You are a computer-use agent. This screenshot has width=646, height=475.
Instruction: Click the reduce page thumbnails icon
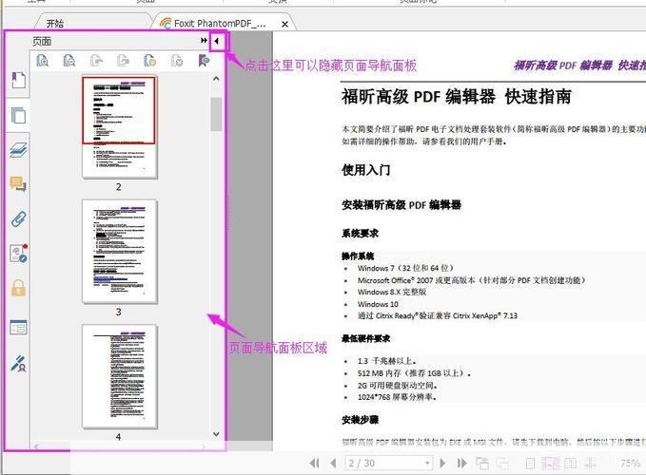coord(69,61)
